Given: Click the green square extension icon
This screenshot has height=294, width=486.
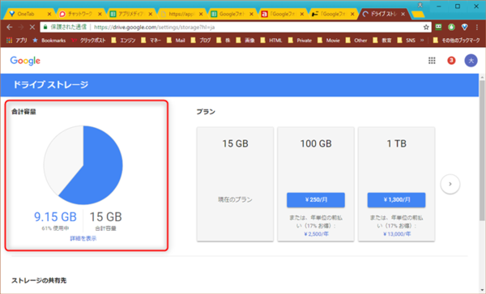Looking at the screenshot, I should (x=438, y=28).
